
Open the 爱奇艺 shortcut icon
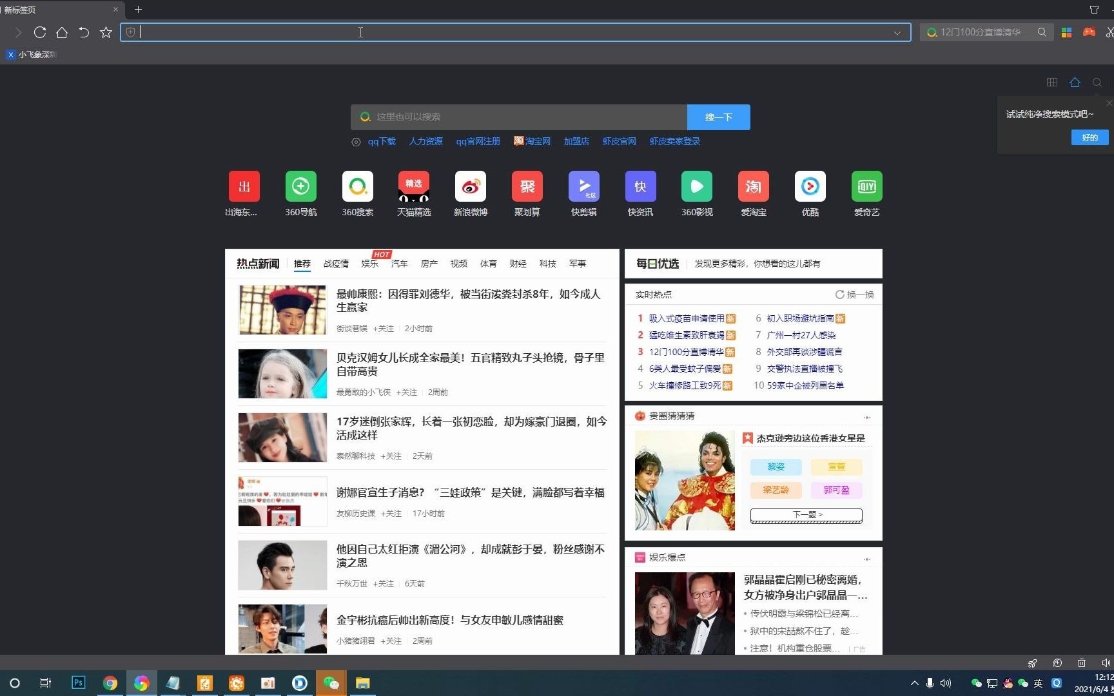click(x=867, y=187)
